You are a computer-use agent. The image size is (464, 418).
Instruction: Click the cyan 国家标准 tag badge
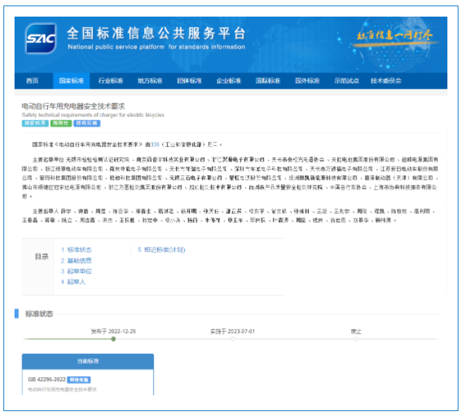35,123
